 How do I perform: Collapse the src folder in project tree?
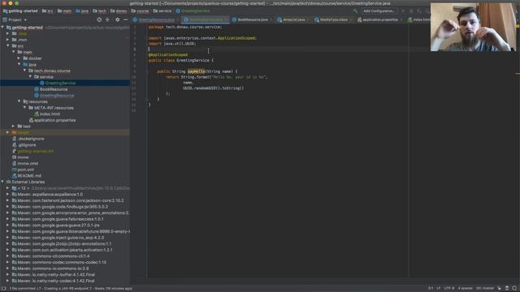pyautogui.click(x=8, y=46)
